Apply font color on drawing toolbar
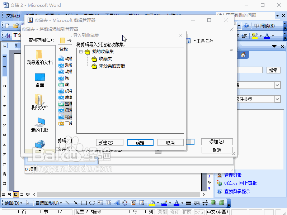Image resolution: width=287 pixels, height=215 pixels. (x=177, y=203)
